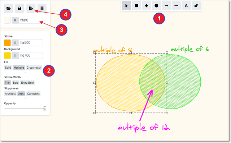Choose Hachure fill style
The height and width of the screenshot is (143, 231).
[x=19, y=68]
